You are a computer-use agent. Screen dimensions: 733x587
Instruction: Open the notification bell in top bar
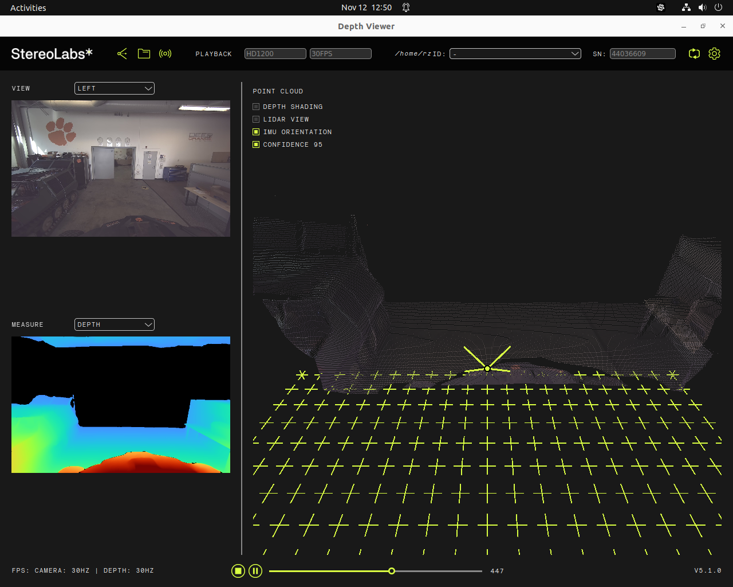click(x=406, y=7)
